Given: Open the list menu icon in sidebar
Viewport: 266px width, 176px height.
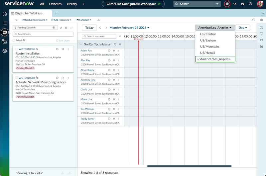Looking at the screenshot, I should (5, 23).
